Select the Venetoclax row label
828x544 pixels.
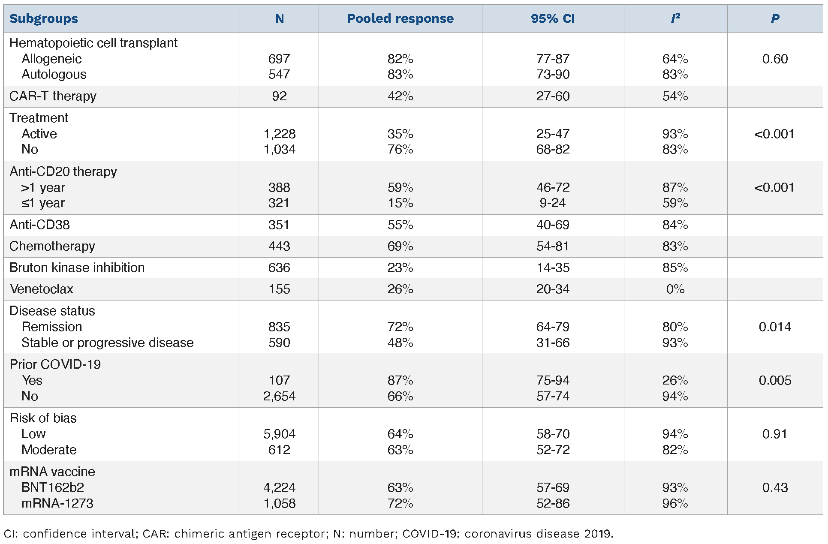pos(42,289)
